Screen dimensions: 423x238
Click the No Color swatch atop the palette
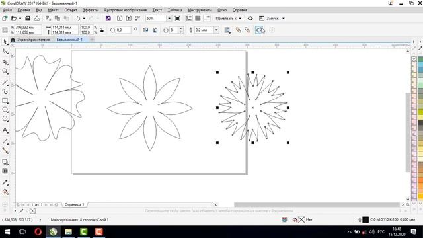(414, 59)
